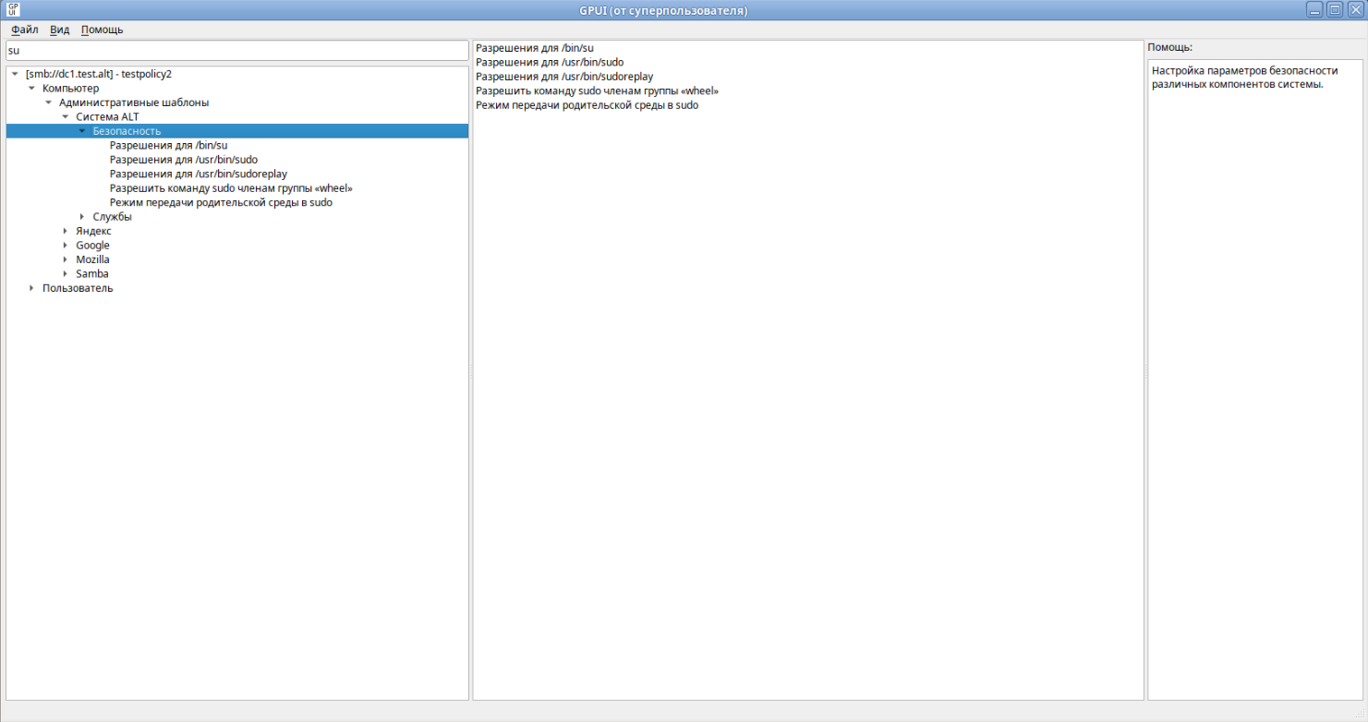
Task: Expand the Яндекс node
Action: tap(65, 231)
